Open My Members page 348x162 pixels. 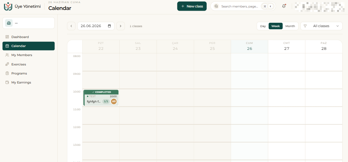pyautogui.click(x=28, y=55)
